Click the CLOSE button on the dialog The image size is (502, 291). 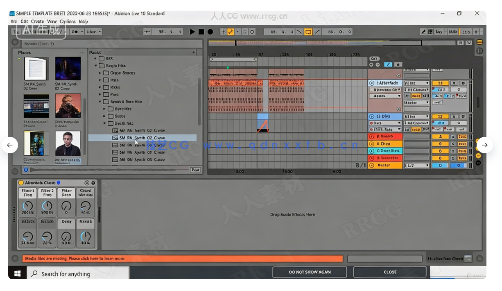click(x=389, y=272)
